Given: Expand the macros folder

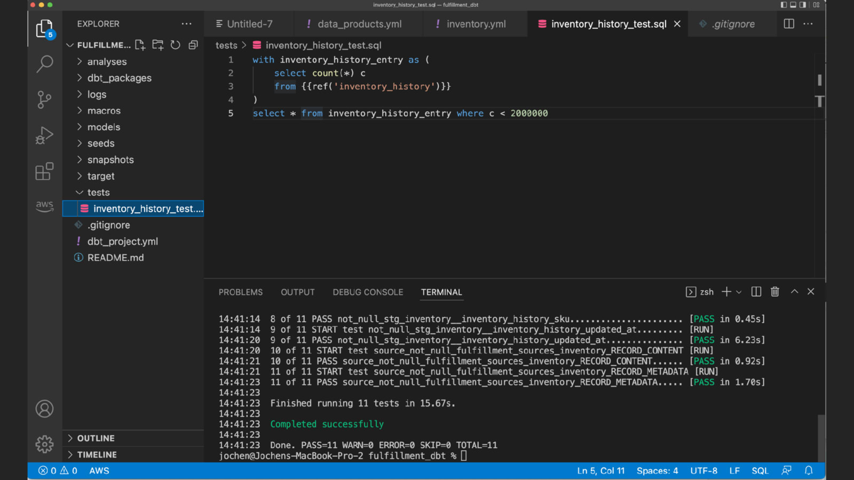Looking at the screenshot, I should (x=133, y=111).
